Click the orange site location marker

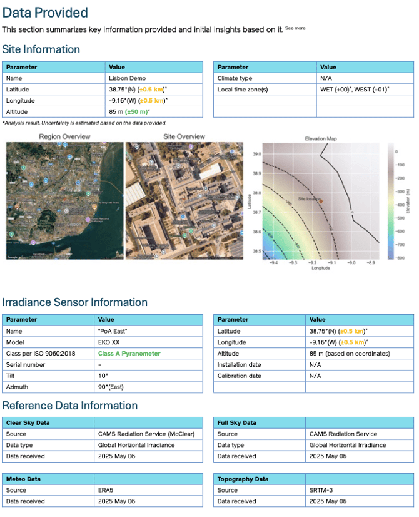point(320,201)
